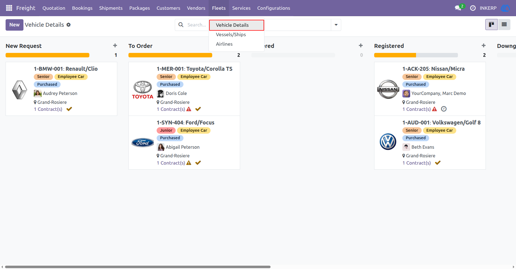Click into the Search input field

point(197,25)
